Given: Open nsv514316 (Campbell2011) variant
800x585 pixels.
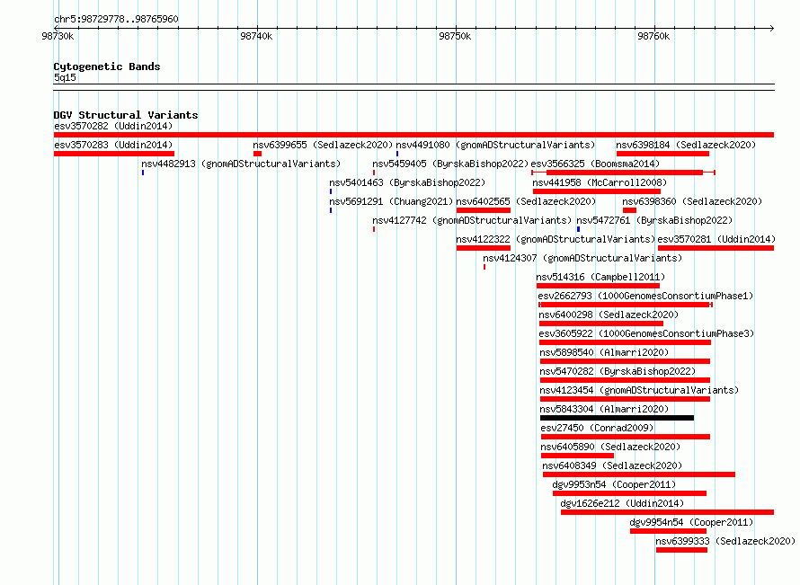Looking at the screenshot, I should pyautogui.click(x=600, y=277).
